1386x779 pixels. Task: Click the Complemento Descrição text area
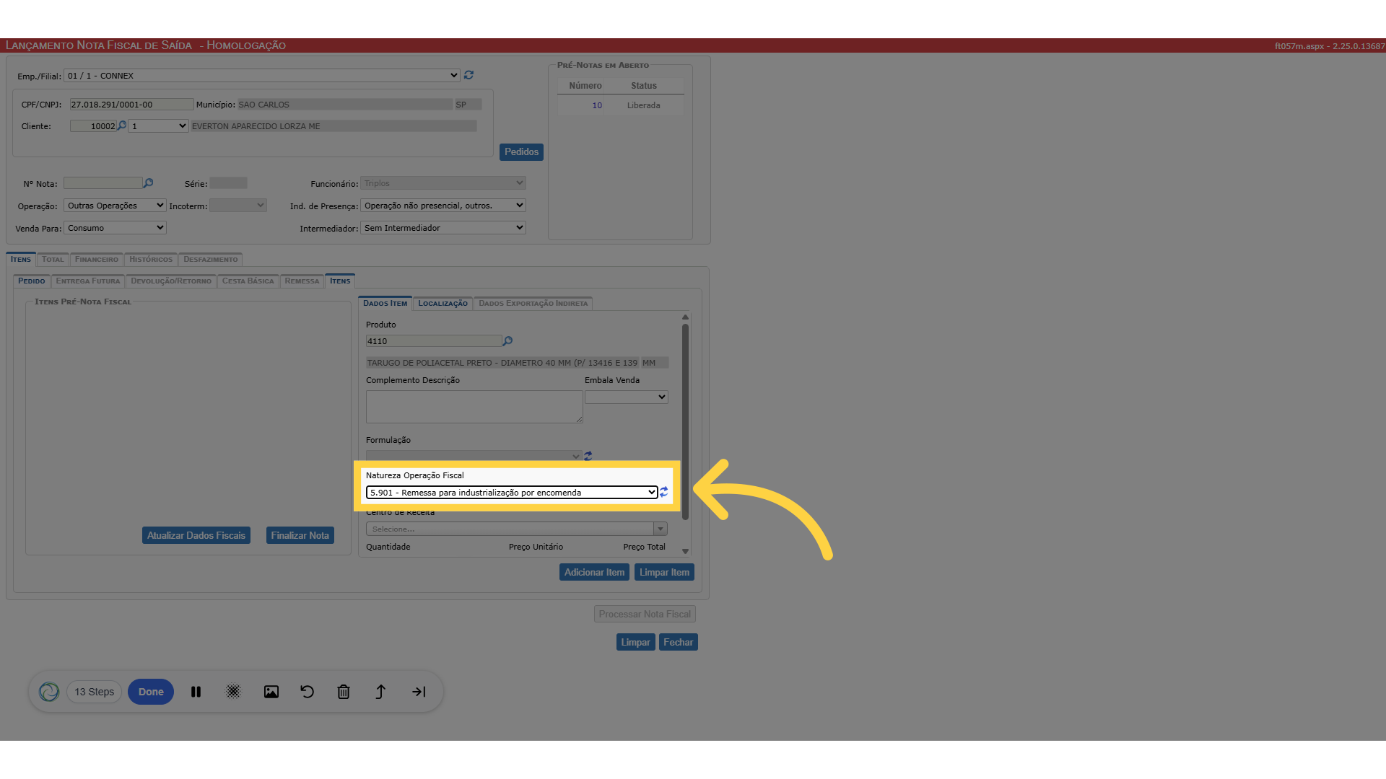474,407
